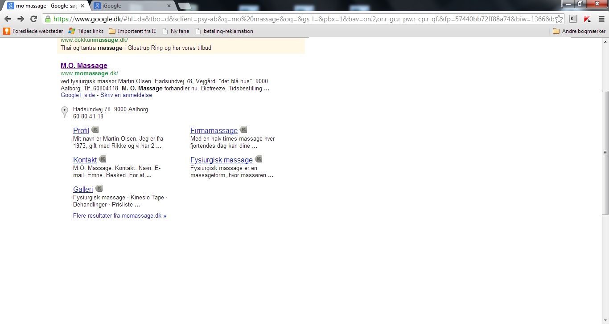Open the Galleri sitelink
Viewport: 609px width, 324px height.
[x=83, y=189]
